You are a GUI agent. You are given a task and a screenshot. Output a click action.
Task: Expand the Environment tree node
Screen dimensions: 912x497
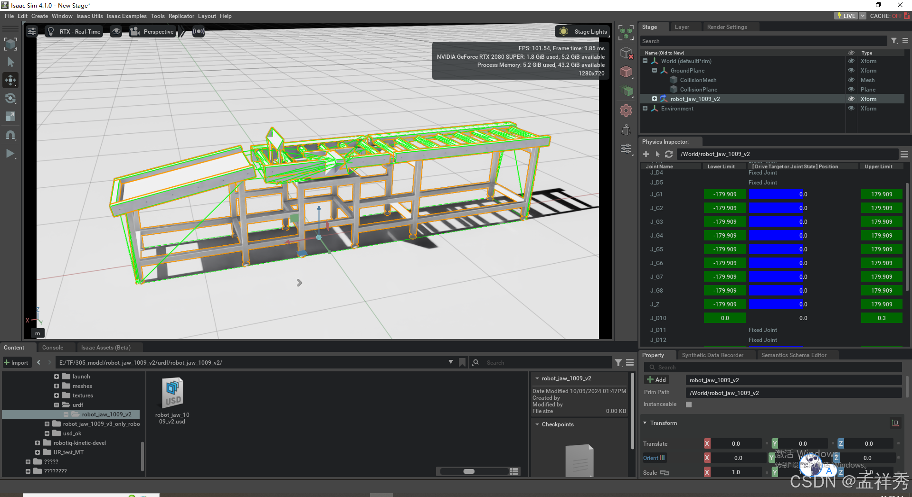645,108
